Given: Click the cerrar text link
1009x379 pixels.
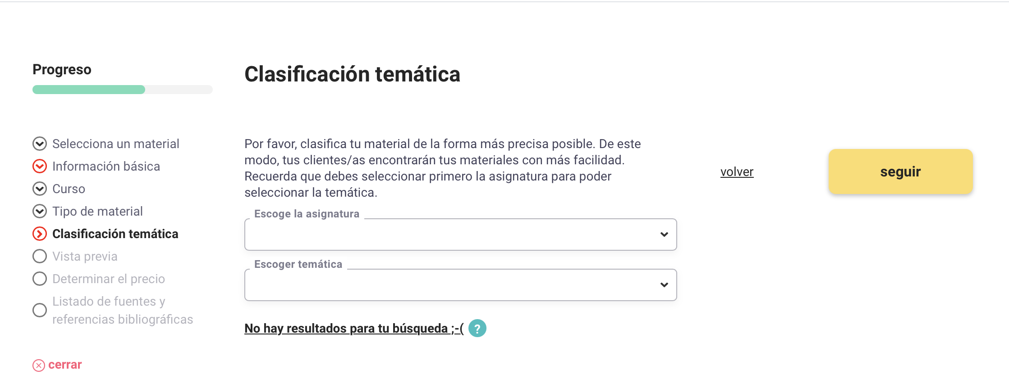Looking at the screenshot, I should pyautogui.click(x=65, y=365).
